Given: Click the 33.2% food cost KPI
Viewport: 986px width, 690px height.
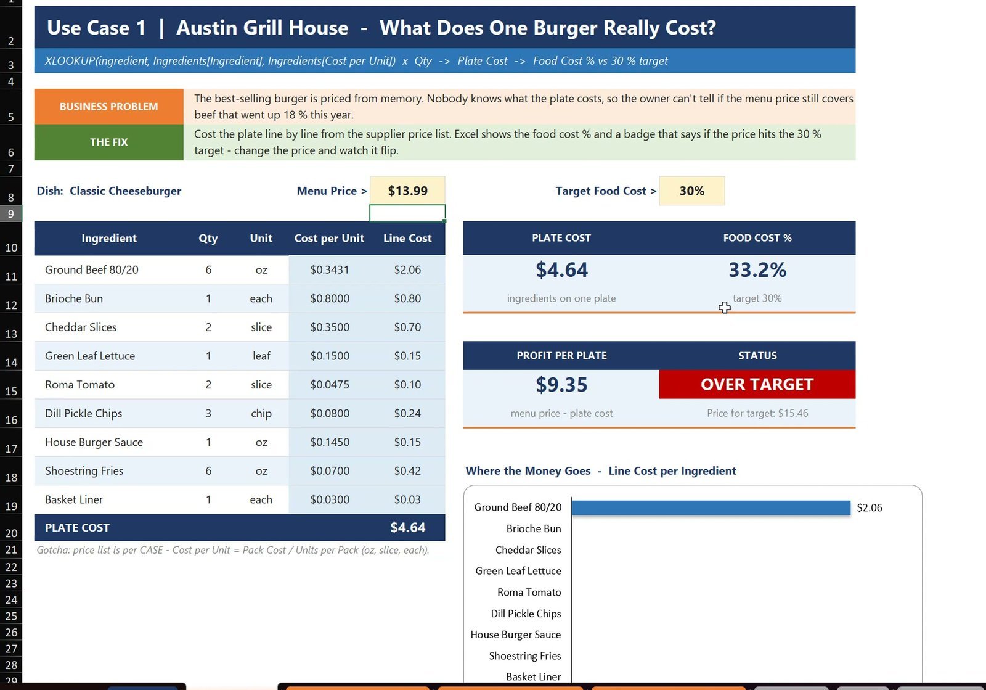Looking at the screenshot, I should pyautogui.click(x=757, y=270).
